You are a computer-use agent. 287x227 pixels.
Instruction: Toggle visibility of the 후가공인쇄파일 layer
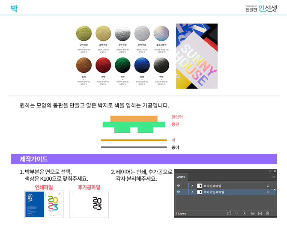[179, 192]
